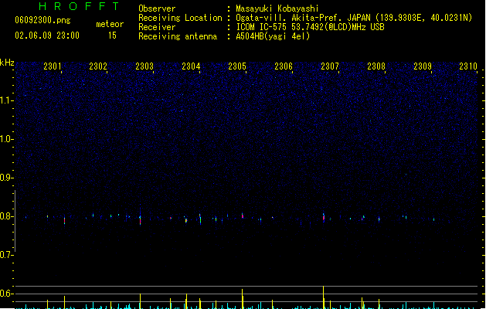Click the date stamp 02.06.09 23:00
Viewport: 486px width, 309px height.
(x=47, y=36)
